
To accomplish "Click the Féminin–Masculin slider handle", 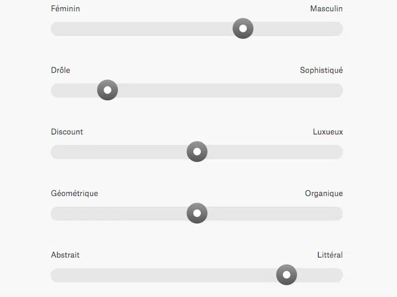I will click(x=243, y=29).
